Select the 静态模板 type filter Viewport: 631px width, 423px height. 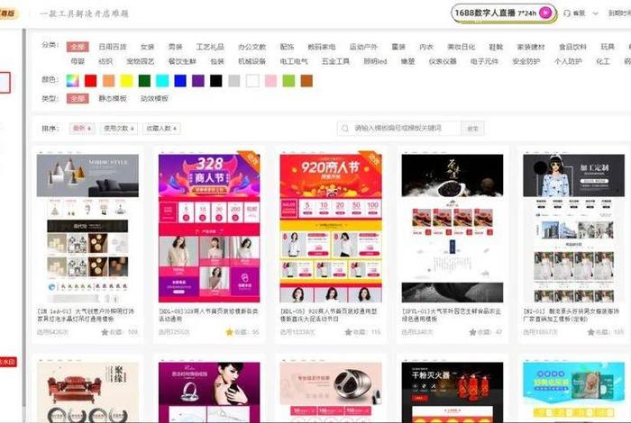[113, 98]
